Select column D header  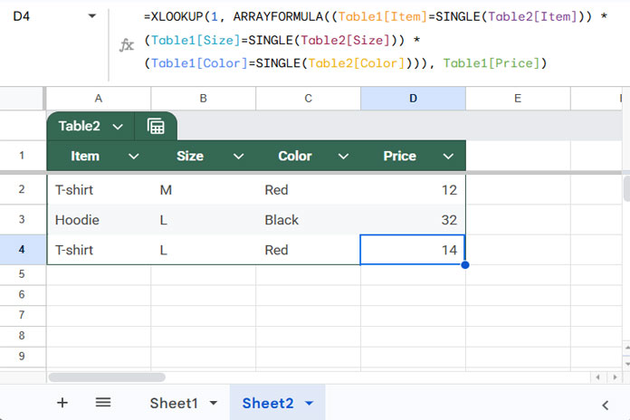[413, 98]
